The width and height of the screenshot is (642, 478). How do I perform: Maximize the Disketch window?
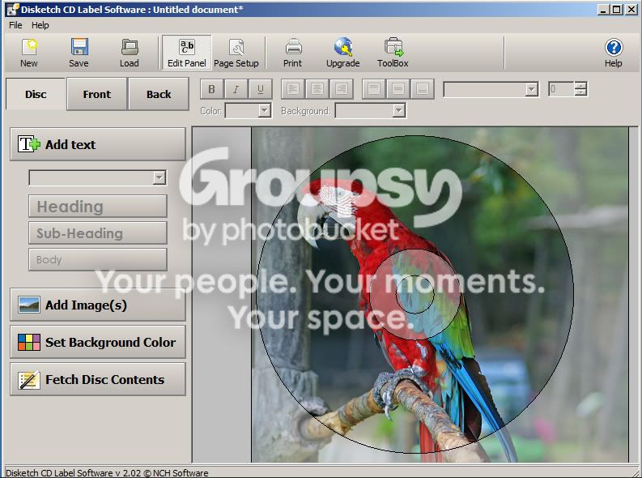click(x=617, y=10)
